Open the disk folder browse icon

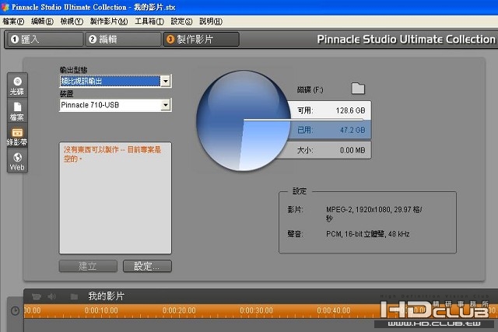358,89
